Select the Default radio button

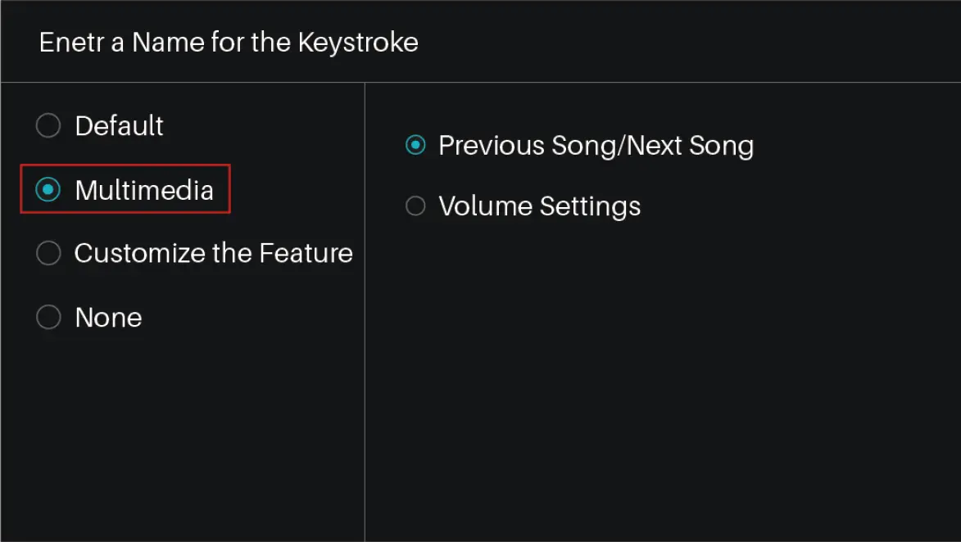pos(48,126)
